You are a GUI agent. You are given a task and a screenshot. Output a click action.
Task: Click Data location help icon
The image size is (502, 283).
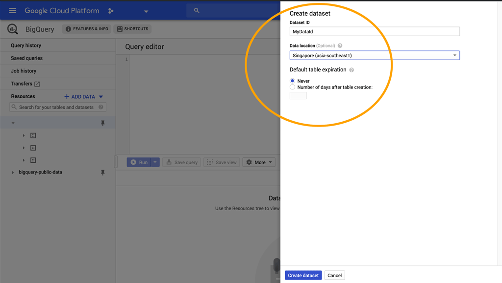pos(340,45)
